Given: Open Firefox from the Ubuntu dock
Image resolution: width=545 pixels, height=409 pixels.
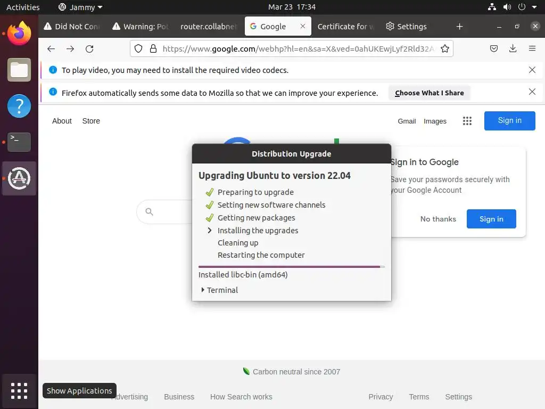Looking at the screenshot, I should 19,34.
